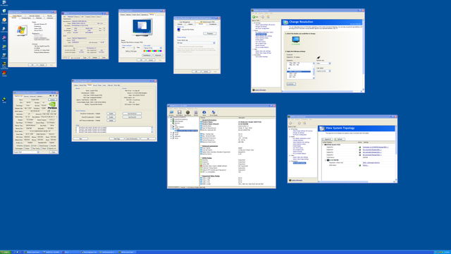Open NVIDIA Control Panel desktop shortcut icon
Image resolution: width=451 pixels, height=254 pixels.
[4, 64]
